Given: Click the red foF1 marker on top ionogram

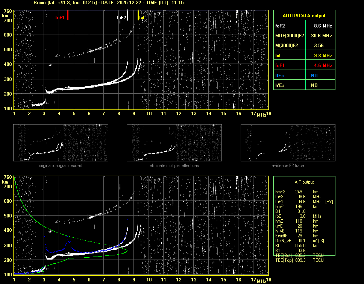Looking at the screenshot, I should pyautogui.click(x=68, y=15).
